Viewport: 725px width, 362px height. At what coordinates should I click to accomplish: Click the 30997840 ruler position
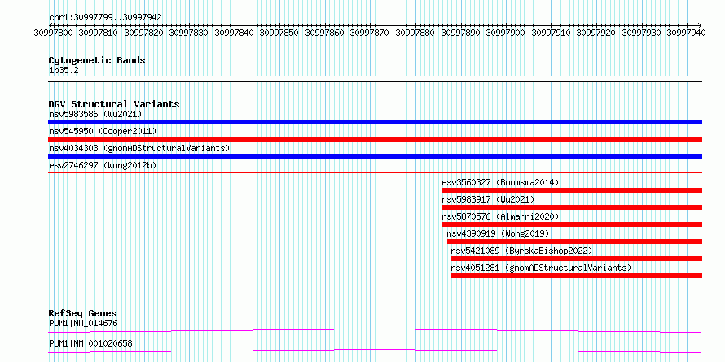pyautogui.click(x=235, y=33)
